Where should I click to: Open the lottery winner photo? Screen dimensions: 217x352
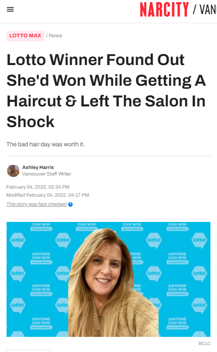coord(108,279)
